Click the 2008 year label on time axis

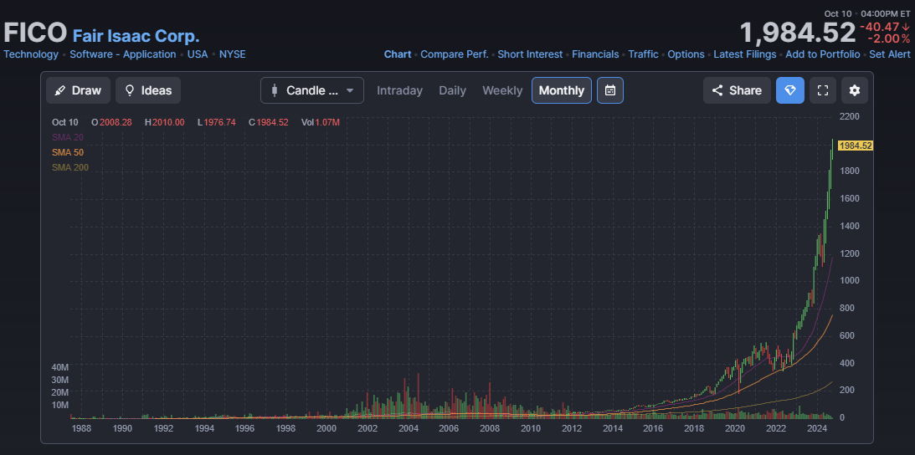[490, 429]
